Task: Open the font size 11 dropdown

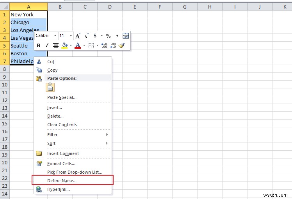Action: [x=71, y=35]
